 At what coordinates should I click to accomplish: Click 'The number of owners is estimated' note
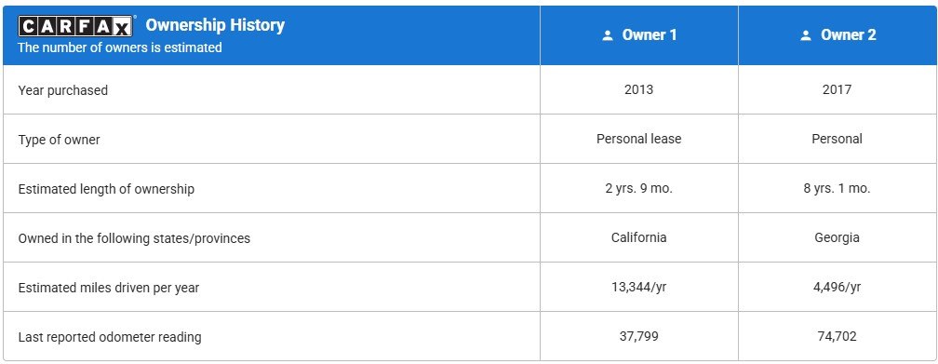click(x=120, y=47)
